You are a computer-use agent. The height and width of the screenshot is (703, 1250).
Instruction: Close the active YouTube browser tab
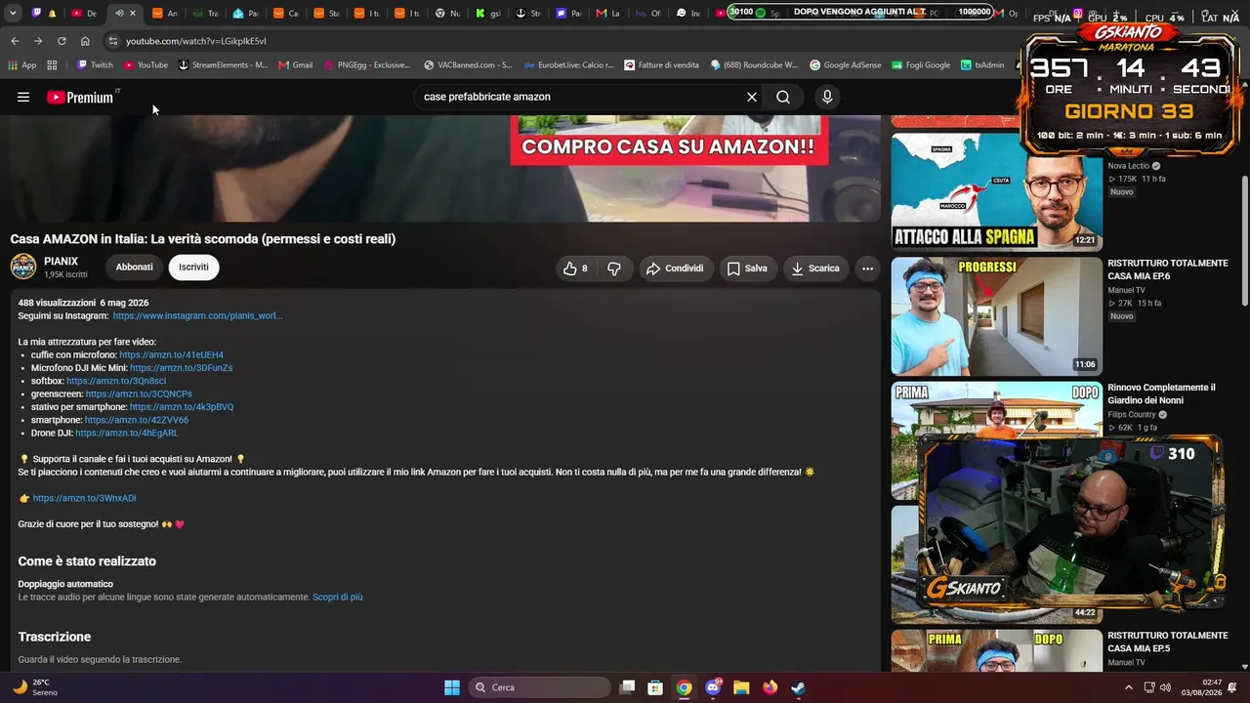coord(133,13)
